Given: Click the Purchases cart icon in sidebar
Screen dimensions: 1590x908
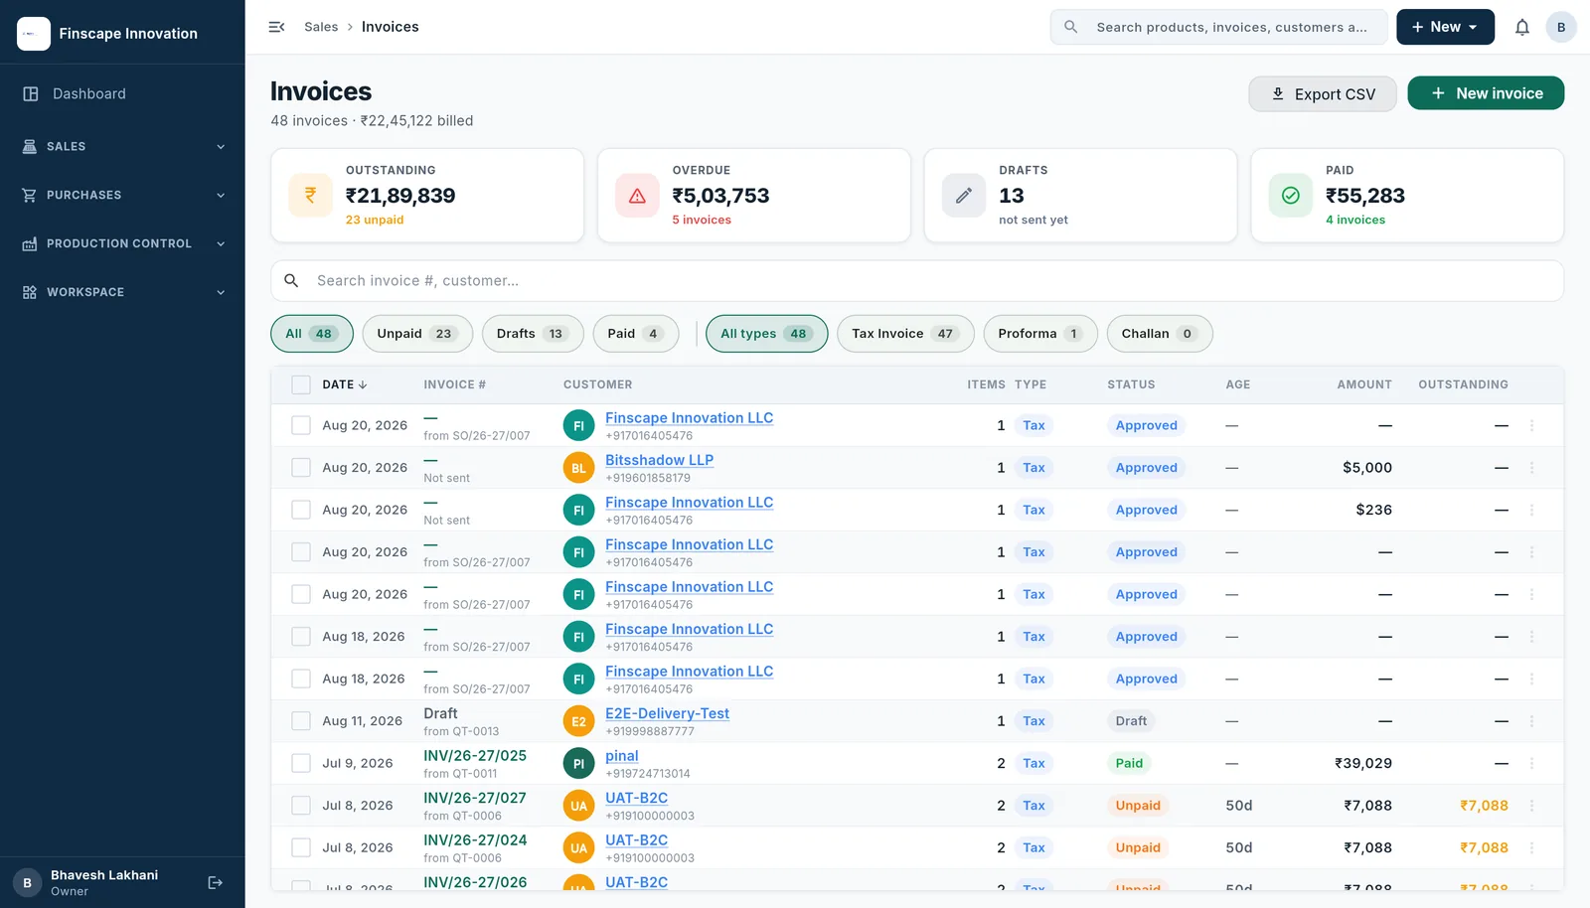Looking at the screenshot, I should pos(30,195).
